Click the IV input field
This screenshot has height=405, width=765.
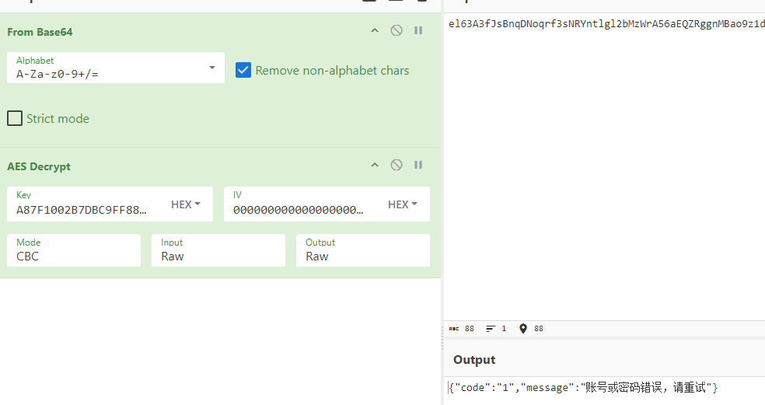(x=299, y=209)
